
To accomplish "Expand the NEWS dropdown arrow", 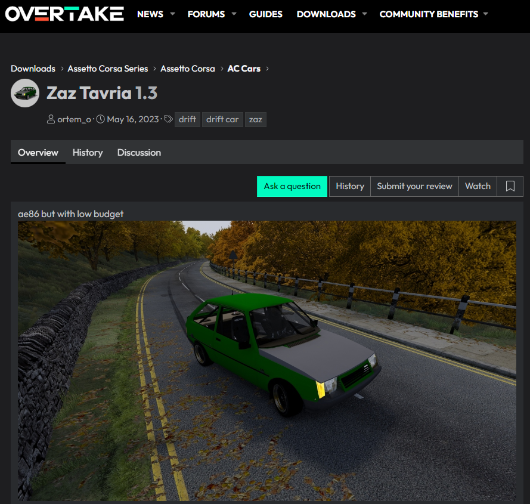I will coord(173,14).
